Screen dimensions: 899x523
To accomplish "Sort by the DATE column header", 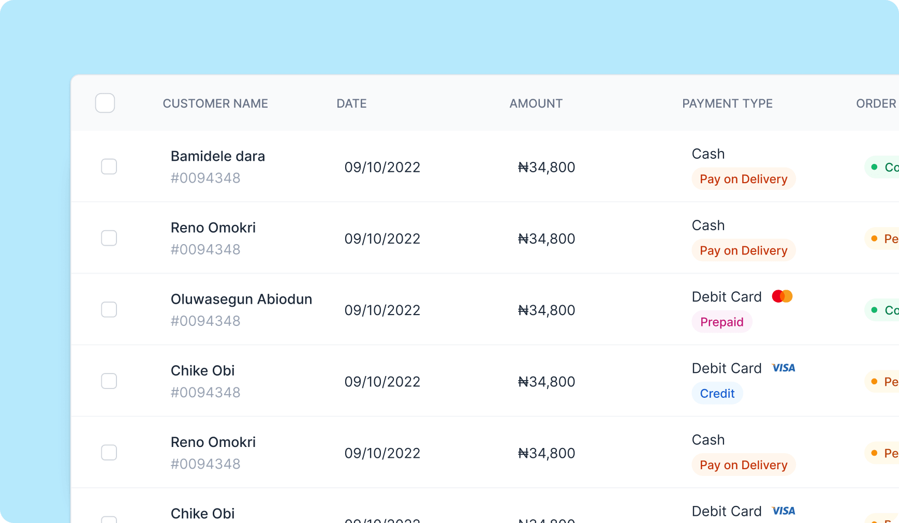I will (351, 103).
